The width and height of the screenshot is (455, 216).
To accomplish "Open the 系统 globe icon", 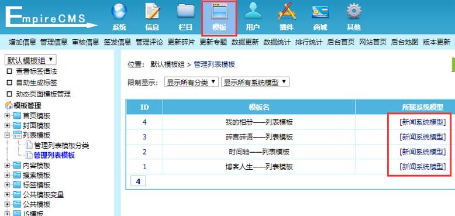I will 119,12.
